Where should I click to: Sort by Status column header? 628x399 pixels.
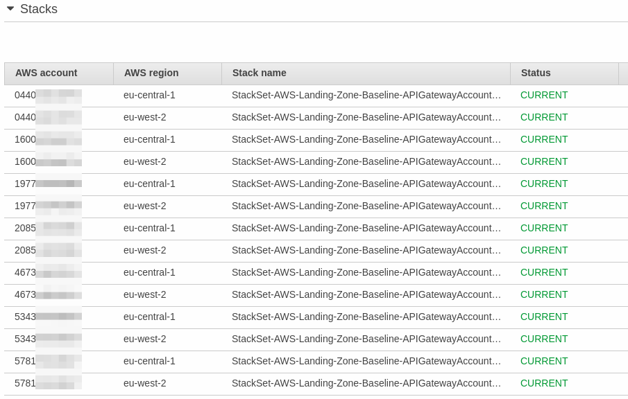pyautogui.click(x=536, y=73)
